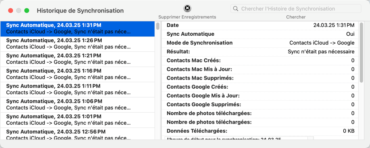
Task: Select the Mode de Synchronisation row
Action: point(260,43)
